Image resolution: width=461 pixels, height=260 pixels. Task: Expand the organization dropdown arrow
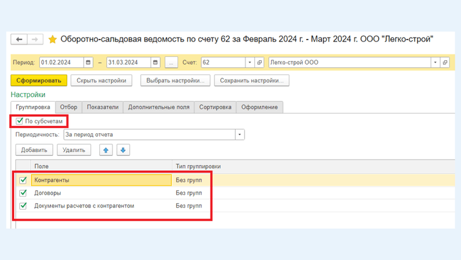[x=435, y=63]
